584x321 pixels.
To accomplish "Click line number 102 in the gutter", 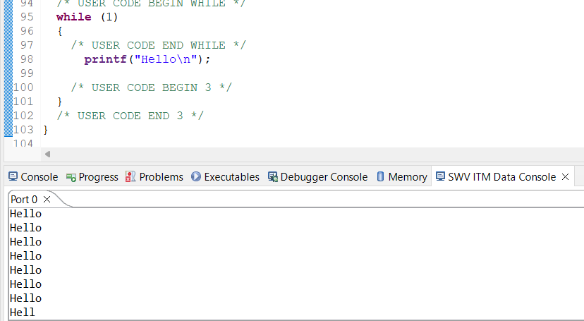I will [23, 116].
